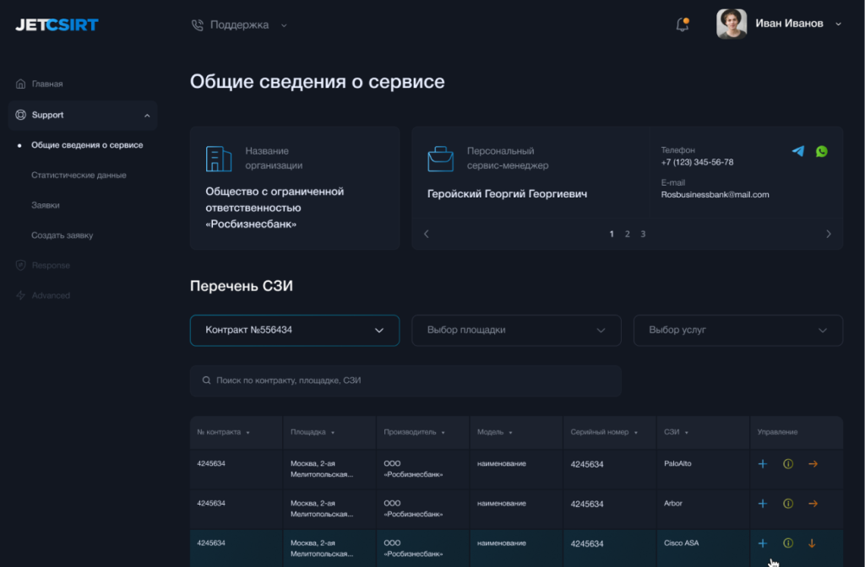Collapse the Support sidebar section

click(x=147, y=116)
